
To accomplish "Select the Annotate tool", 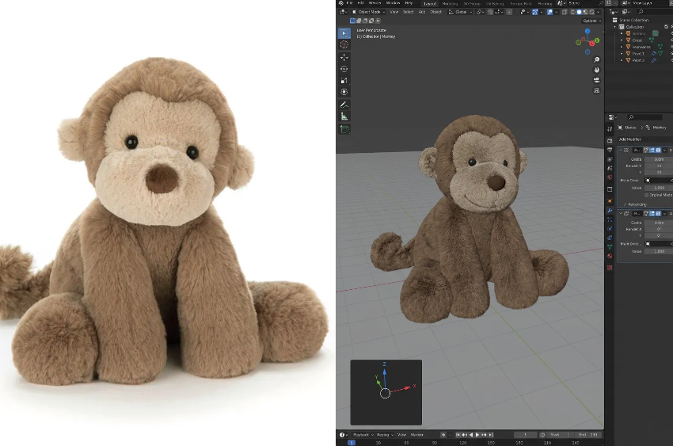I will pos(344,105).
